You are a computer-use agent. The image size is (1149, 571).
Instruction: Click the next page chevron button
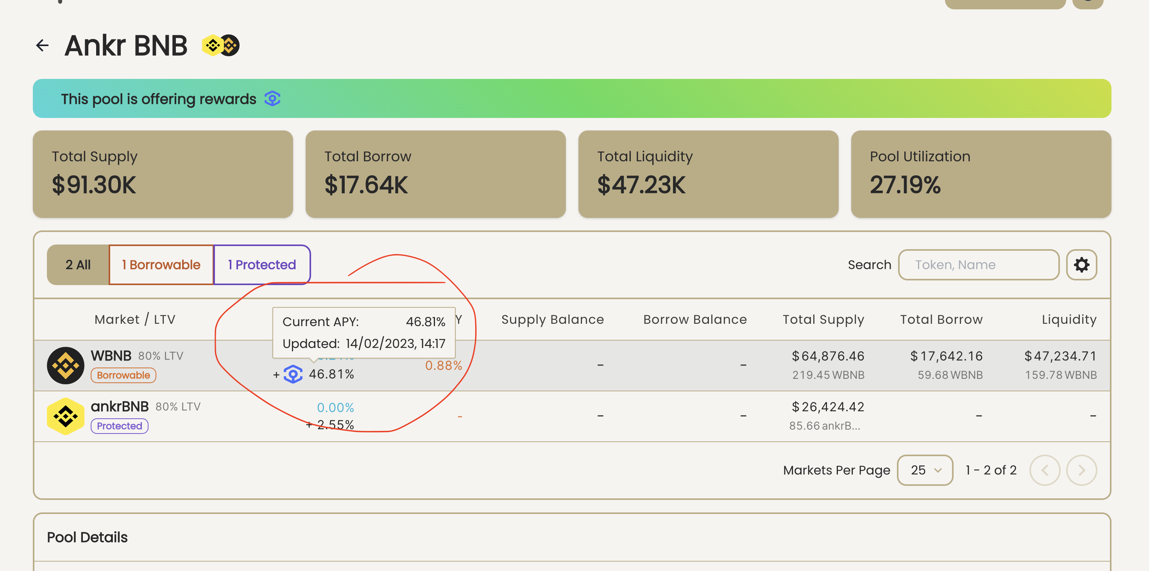[x=1081, y=470]
